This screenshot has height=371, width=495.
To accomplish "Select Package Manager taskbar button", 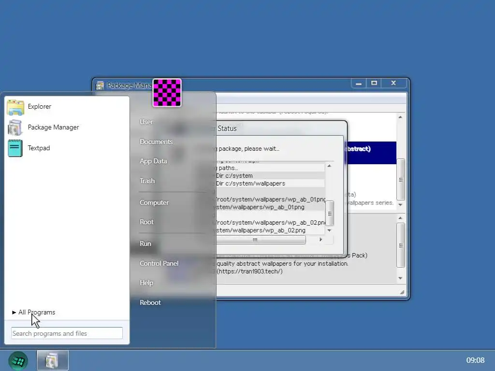I will 52,360.
